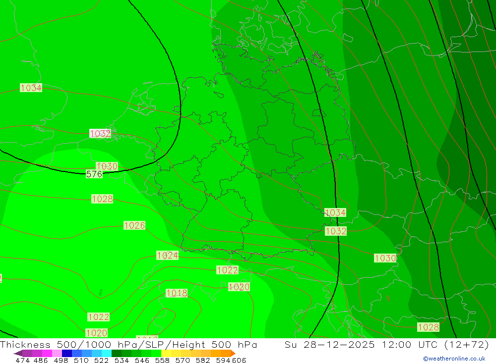Viewport: 496px width, 363px height.
Task: Select the 1034 label over England
Action: tap(31, 88)
